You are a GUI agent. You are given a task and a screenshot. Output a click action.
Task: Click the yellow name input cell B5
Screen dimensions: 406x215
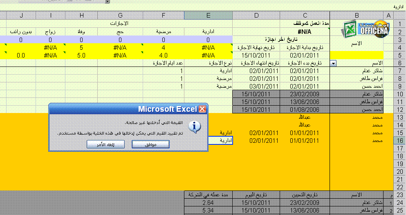point(357,55)
